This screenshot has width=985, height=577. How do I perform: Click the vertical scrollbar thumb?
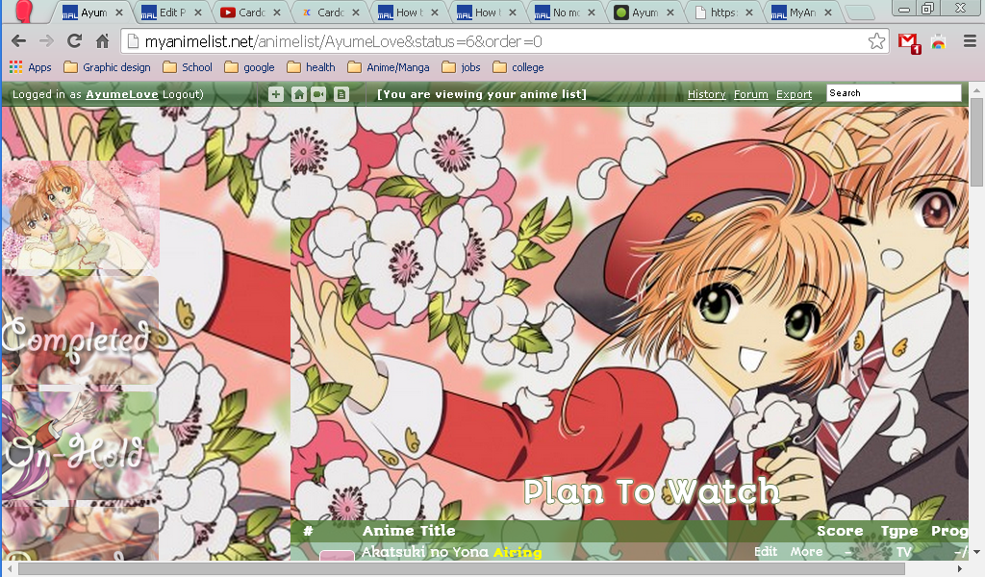coord(976,143)
